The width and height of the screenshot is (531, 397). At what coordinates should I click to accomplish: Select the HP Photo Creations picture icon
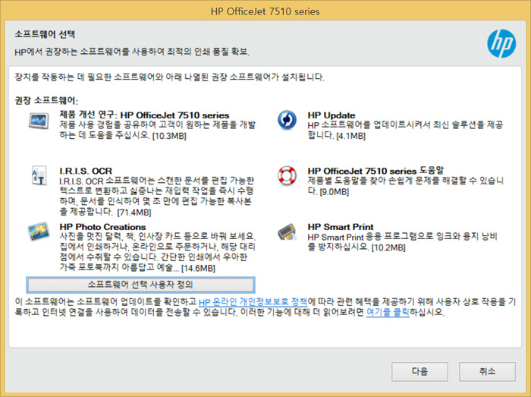click(38, 232)
